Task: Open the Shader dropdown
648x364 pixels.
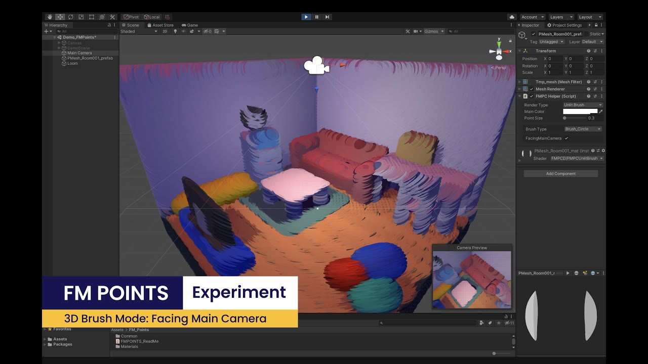Action: [x=577, y=158]
